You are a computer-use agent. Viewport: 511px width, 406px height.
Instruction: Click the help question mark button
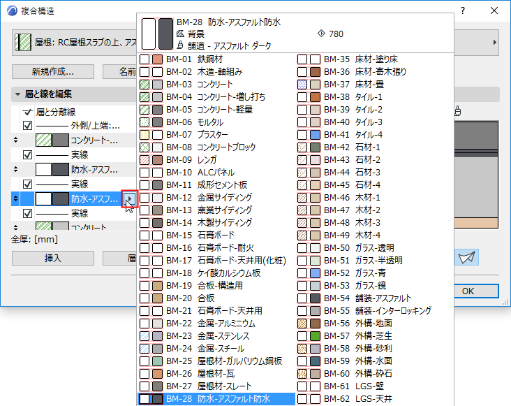[x=463, y=10]
